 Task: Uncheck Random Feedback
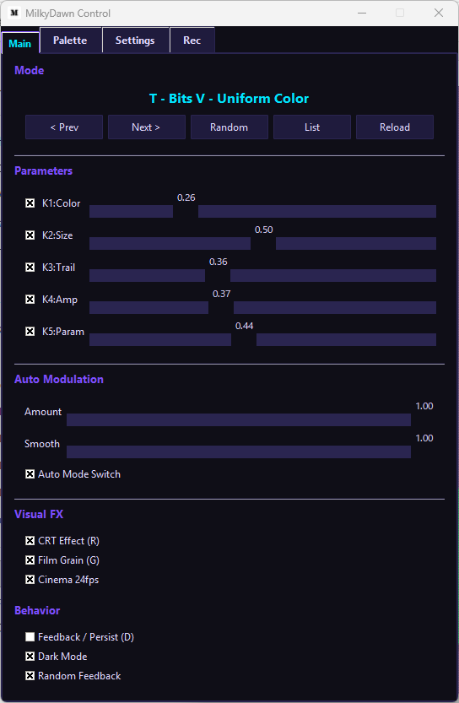click(30, 676)
